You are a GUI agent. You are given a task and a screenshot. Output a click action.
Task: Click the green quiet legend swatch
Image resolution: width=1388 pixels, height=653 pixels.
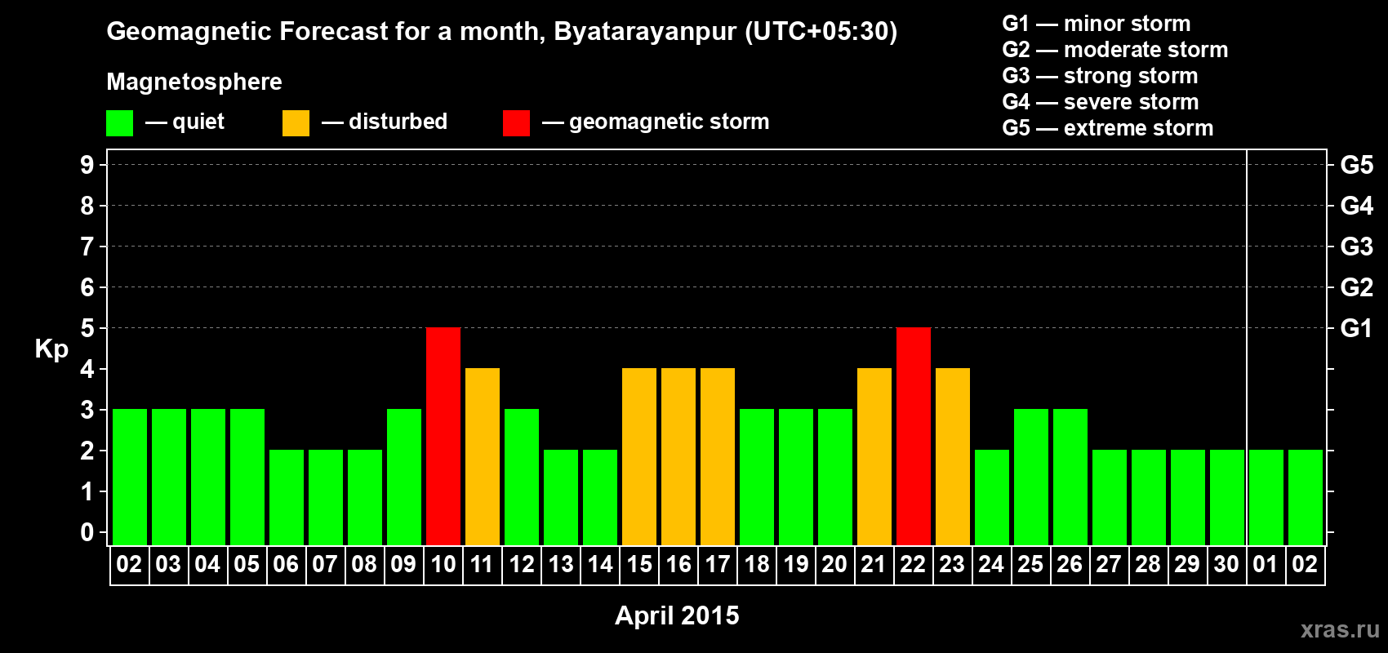click(x=119, y=123)
